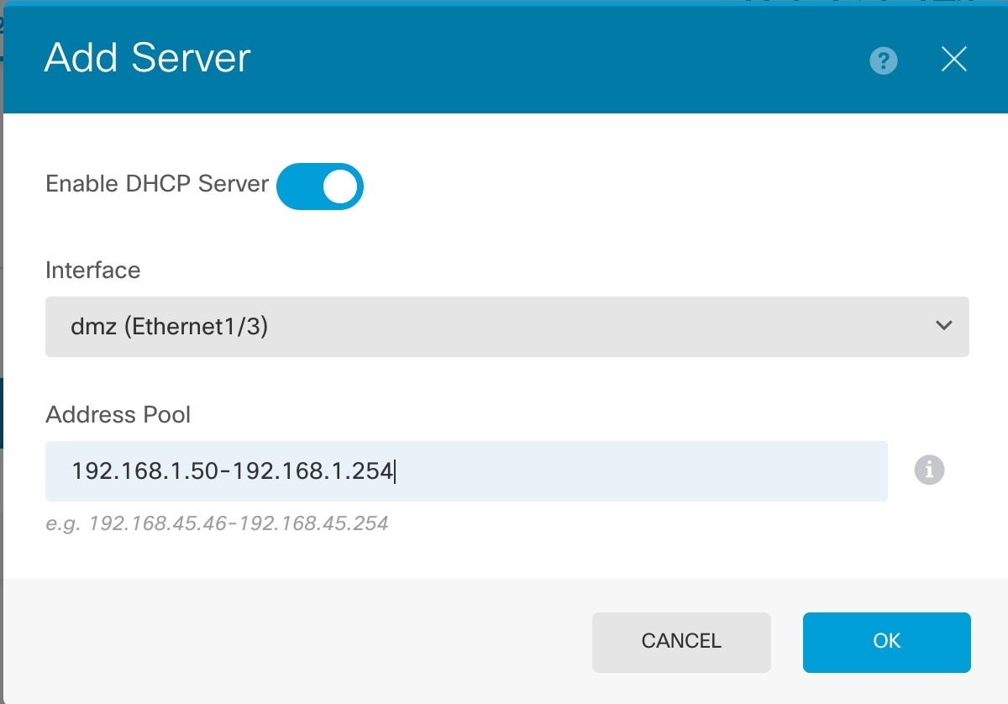Close the Add Server dialog
Viewport: 1008px width, 704px height.
click(954, 60)
